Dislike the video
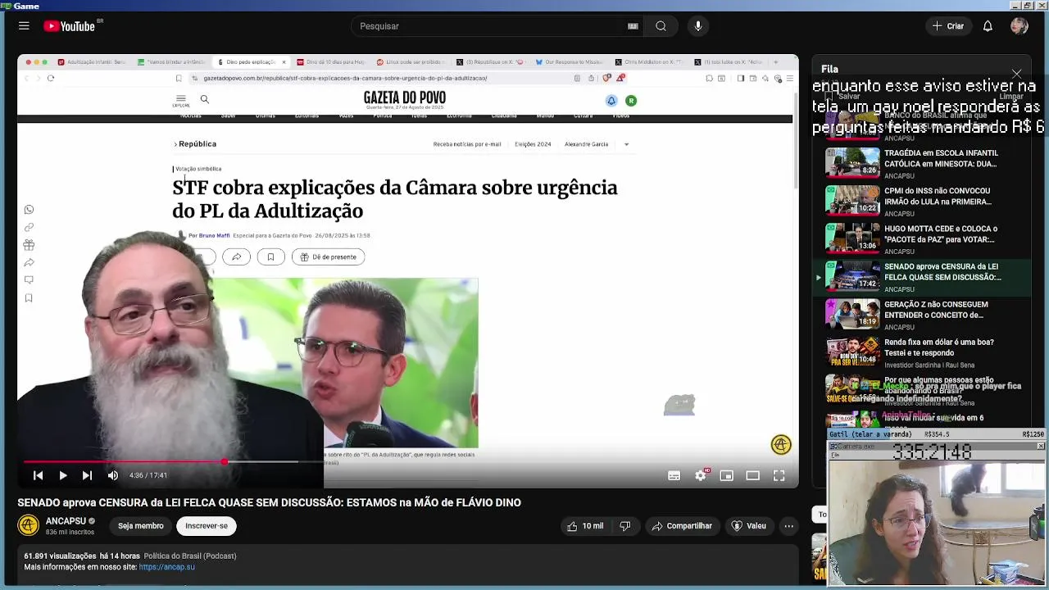 coord(624,526)
